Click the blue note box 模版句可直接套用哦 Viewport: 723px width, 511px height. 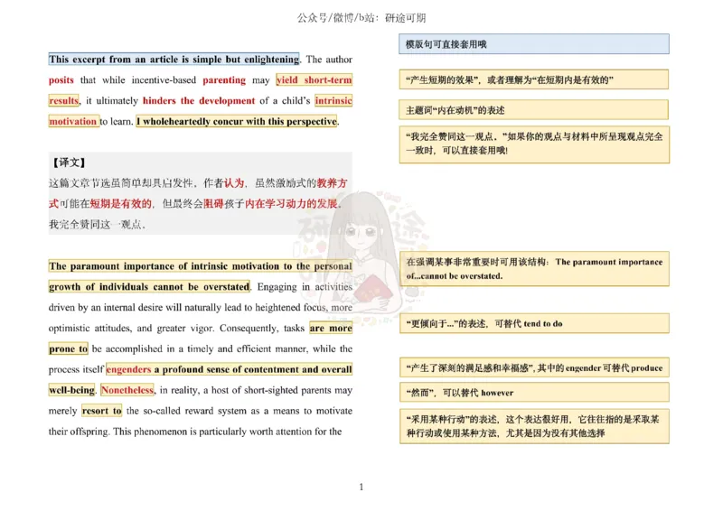pyautogui.click(x=534, y=44)
